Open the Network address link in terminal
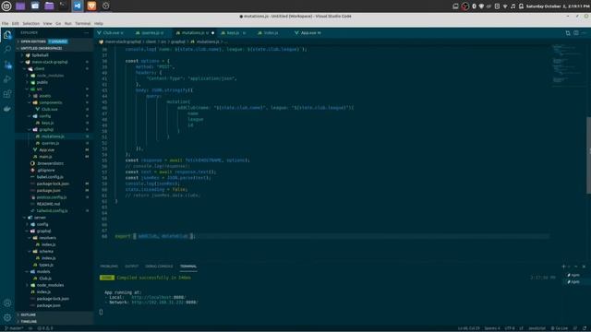The width and height of the screenshot is (591, 332). coord(164,302)
